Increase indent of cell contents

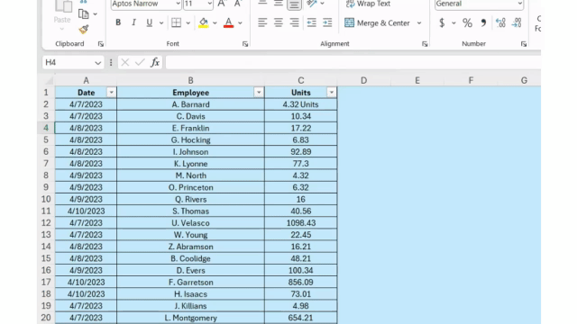[327, 22]
